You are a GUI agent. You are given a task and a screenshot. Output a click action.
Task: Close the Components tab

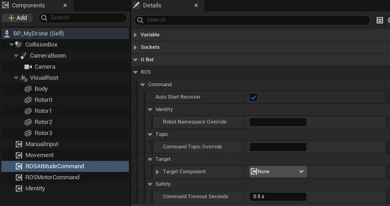pyautogui.click(x=65, y=5)
